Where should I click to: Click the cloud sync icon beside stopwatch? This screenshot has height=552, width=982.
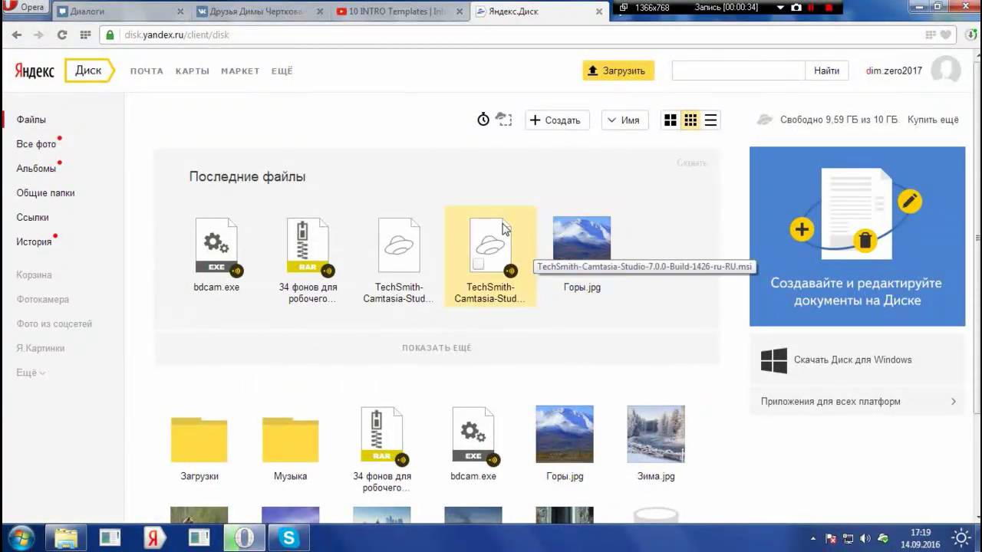(x=503, y=119)
